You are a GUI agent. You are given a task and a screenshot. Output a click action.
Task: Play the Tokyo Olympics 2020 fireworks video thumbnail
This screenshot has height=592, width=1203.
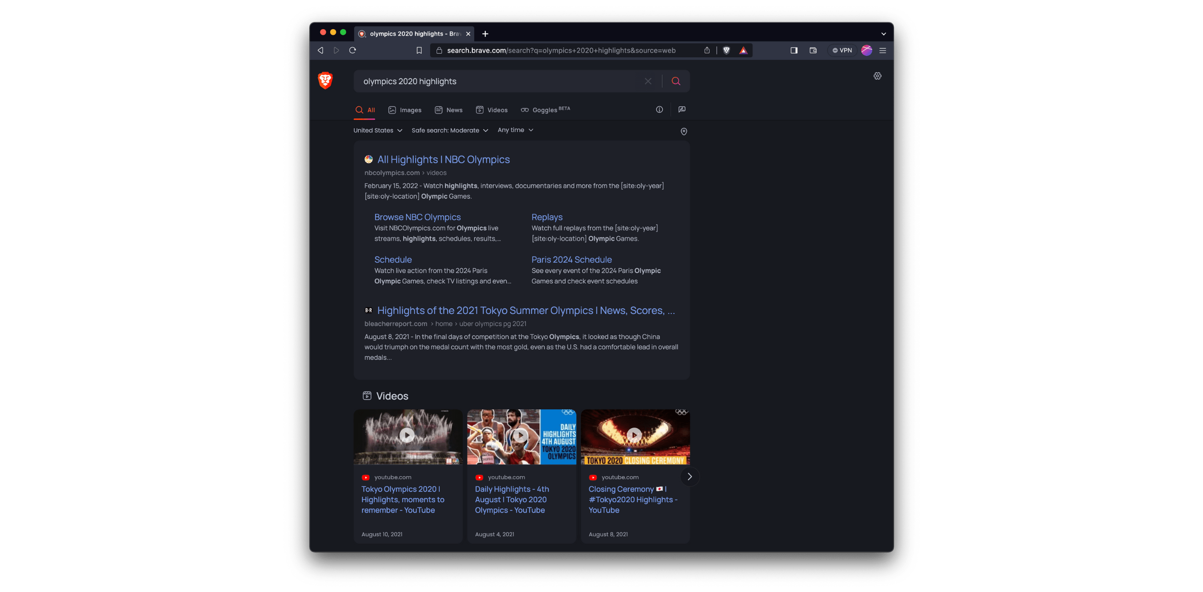[408, 437]
